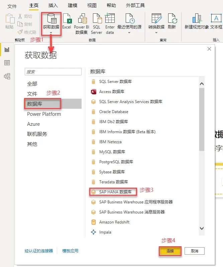Viewport: 223px width, 267px height.
Task: Expand 最近使用的源 dropdown arrow
Action: (129, 32)
